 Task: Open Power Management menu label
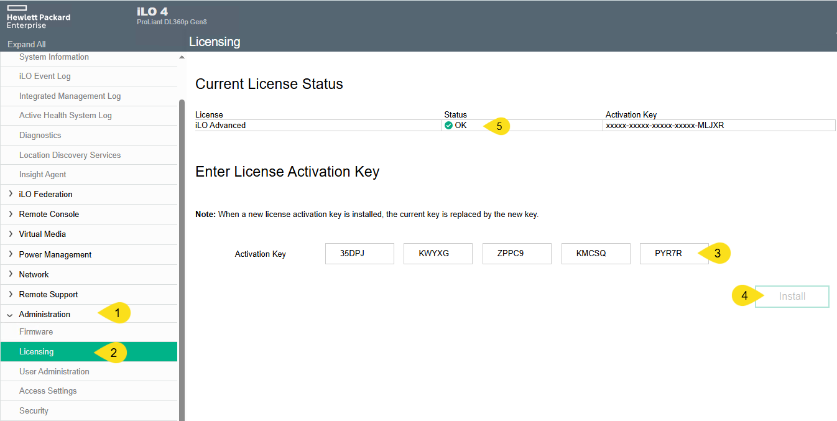click(55, 255)
